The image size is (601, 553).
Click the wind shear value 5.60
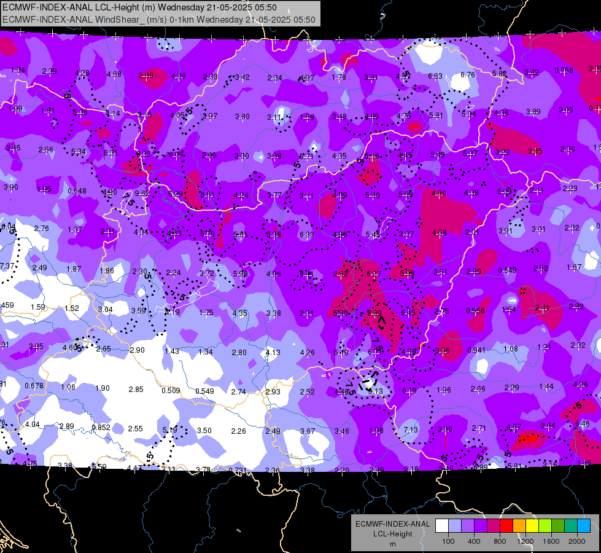pyautogui.click(x=372, y=195)
